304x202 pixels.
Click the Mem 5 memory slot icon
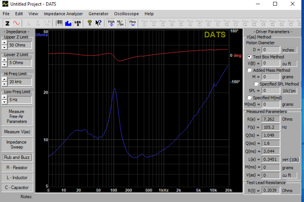(181, 23)
